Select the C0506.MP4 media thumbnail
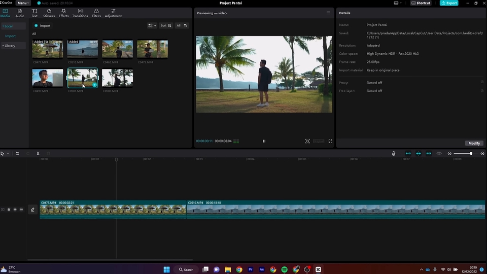The width and height of the screenshot is (487, 274). (x=117, y=78)
